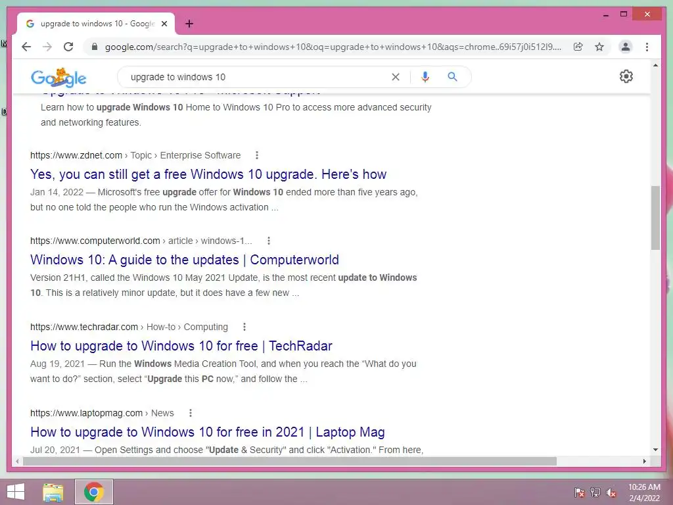Screen dimensions: 673x505
Task: Open the Windows Start menu
Action: point(16,492)
